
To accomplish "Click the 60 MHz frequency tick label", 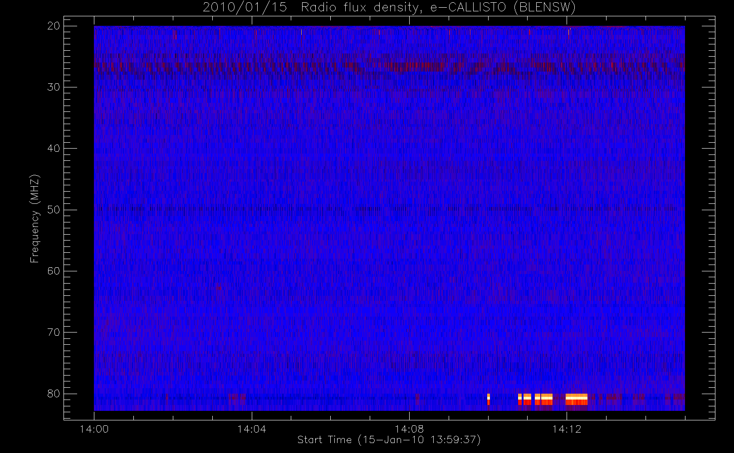I will point(54,271).
